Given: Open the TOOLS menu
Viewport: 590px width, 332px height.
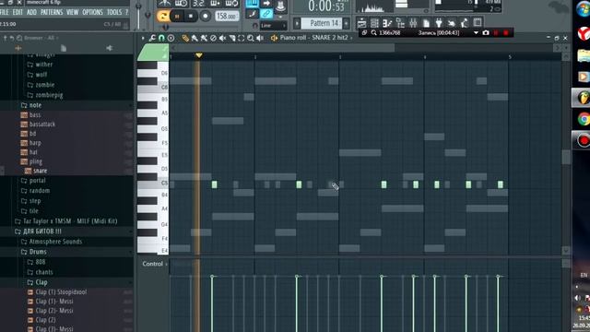Looking at the screenshot, I should [114, 12].
